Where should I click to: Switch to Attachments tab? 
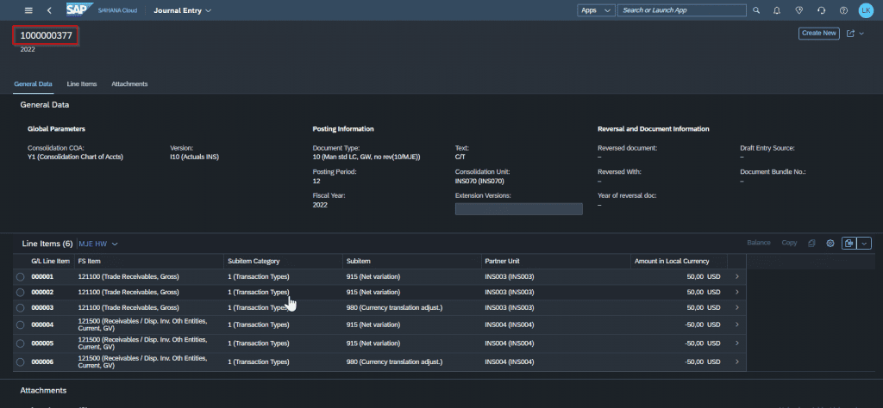click(x=129, y=83)
